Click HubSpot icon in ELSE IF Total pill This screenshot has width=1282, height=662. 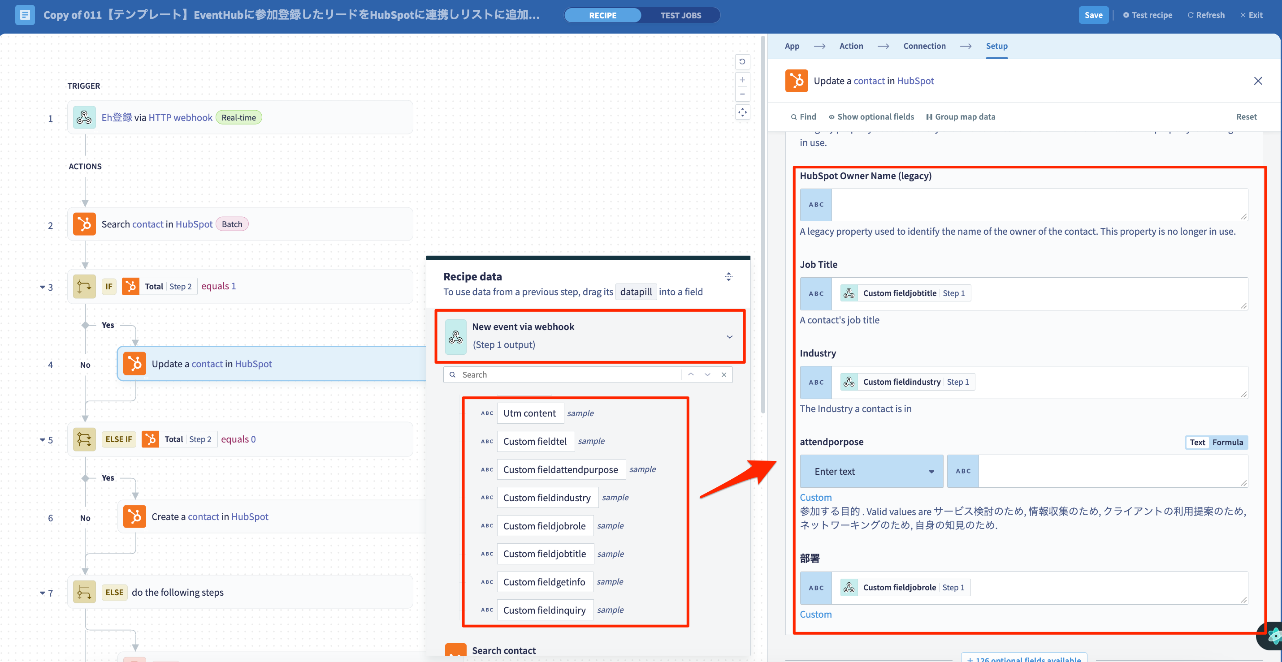(x=150, y=439)
